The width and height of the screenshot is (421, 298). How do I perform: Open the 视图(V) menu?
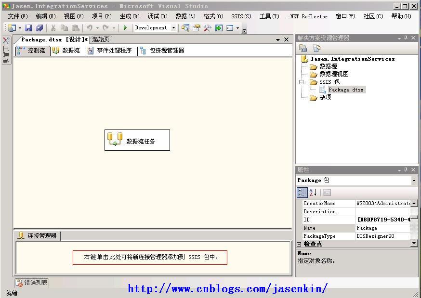coord(74,16)
